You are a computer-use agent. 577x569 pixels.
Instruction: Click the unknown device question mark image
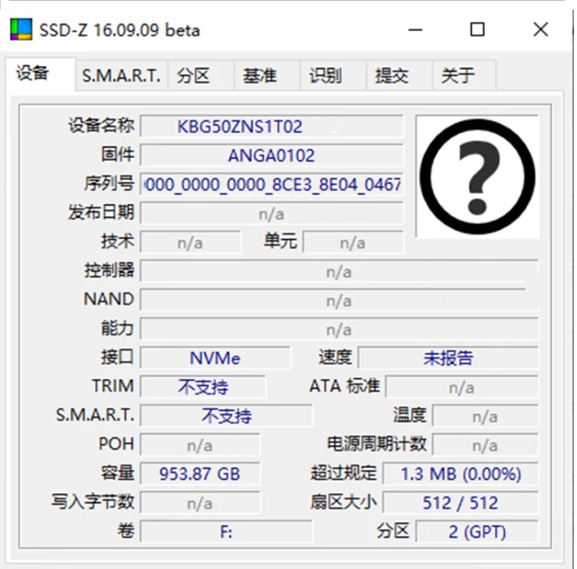[477, 177]
